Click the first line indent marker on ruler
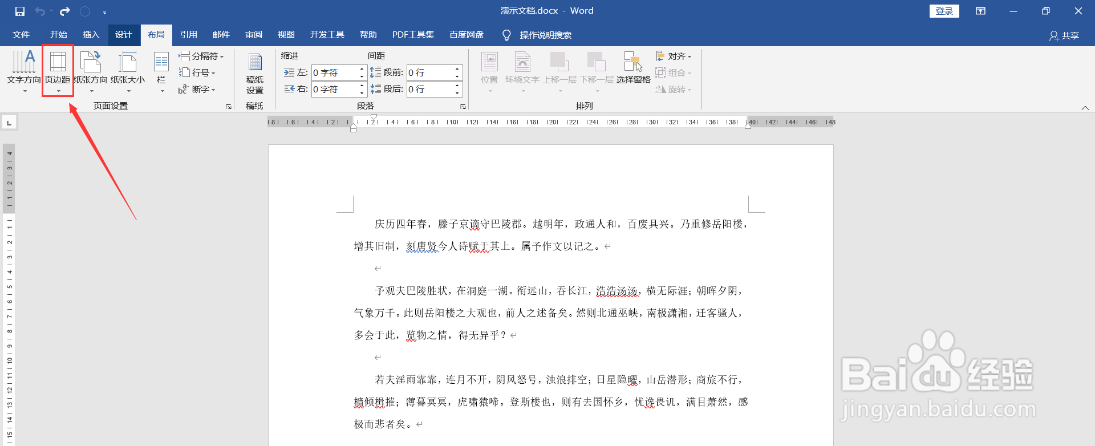The image size is (1095, 446). (374, 117)
